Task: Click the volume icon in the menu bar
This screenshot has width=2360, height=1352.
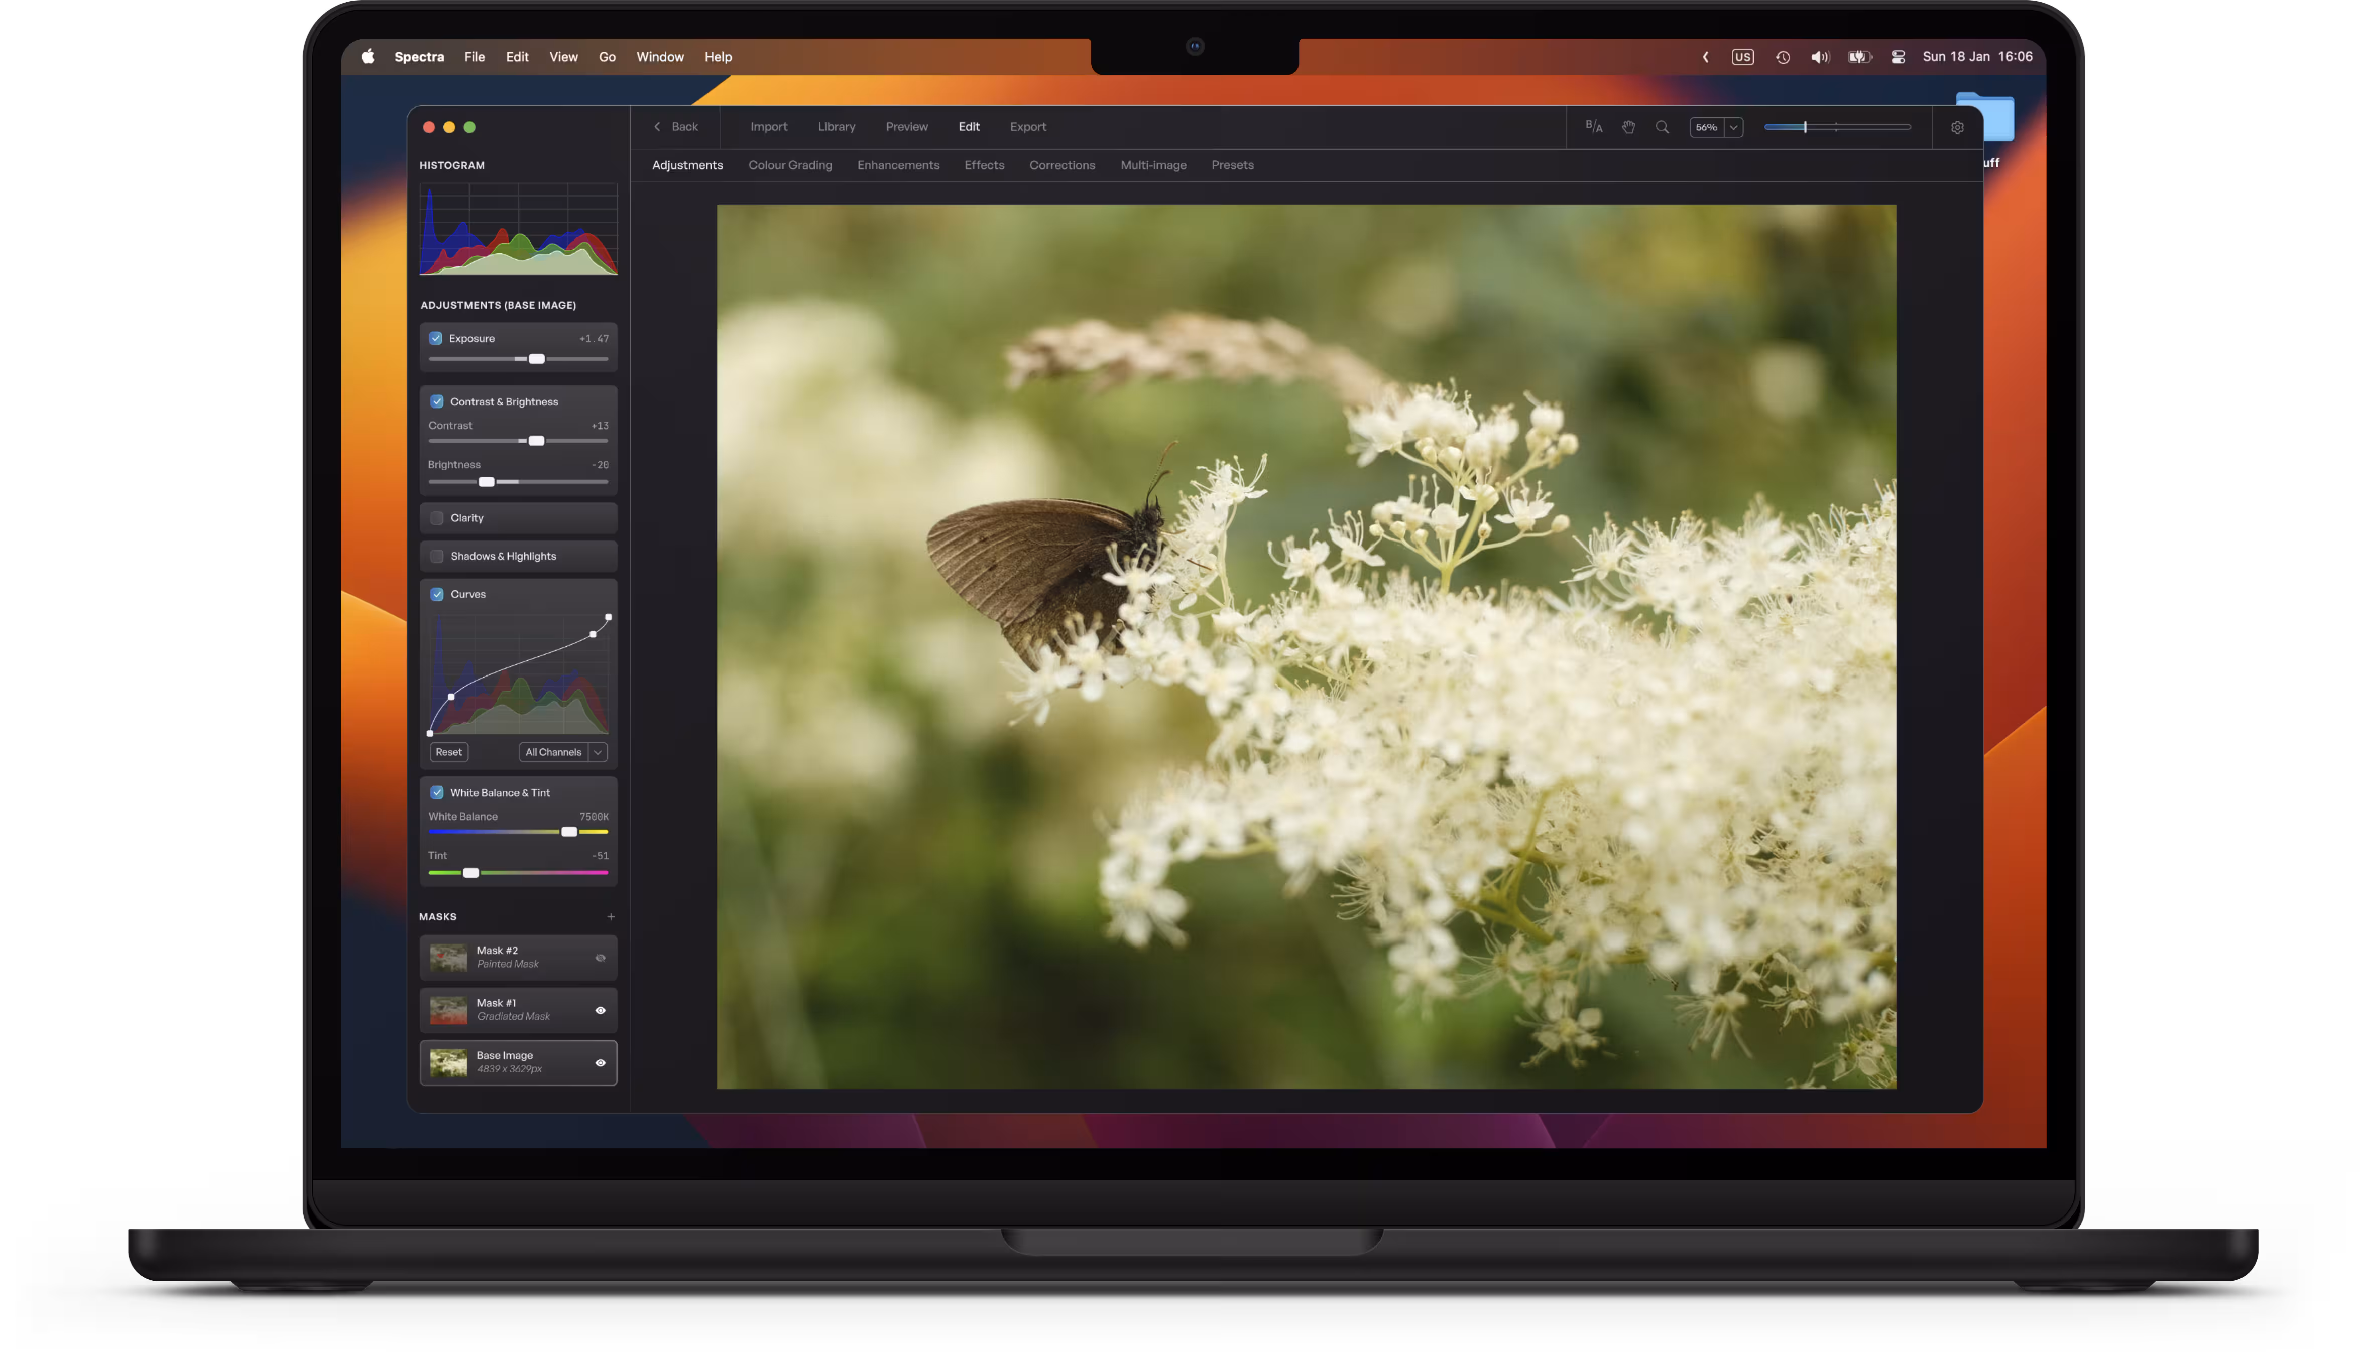Action: click(1819, 57)
